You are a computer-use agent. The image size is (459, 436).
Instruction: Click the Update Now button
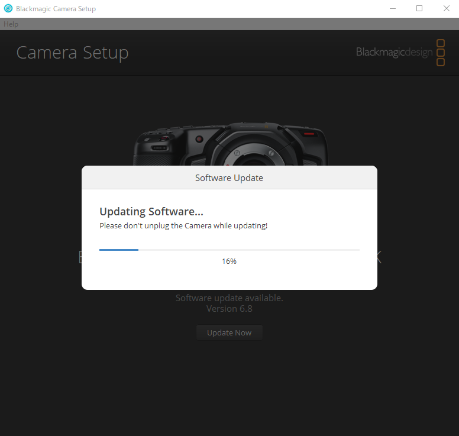229,332
